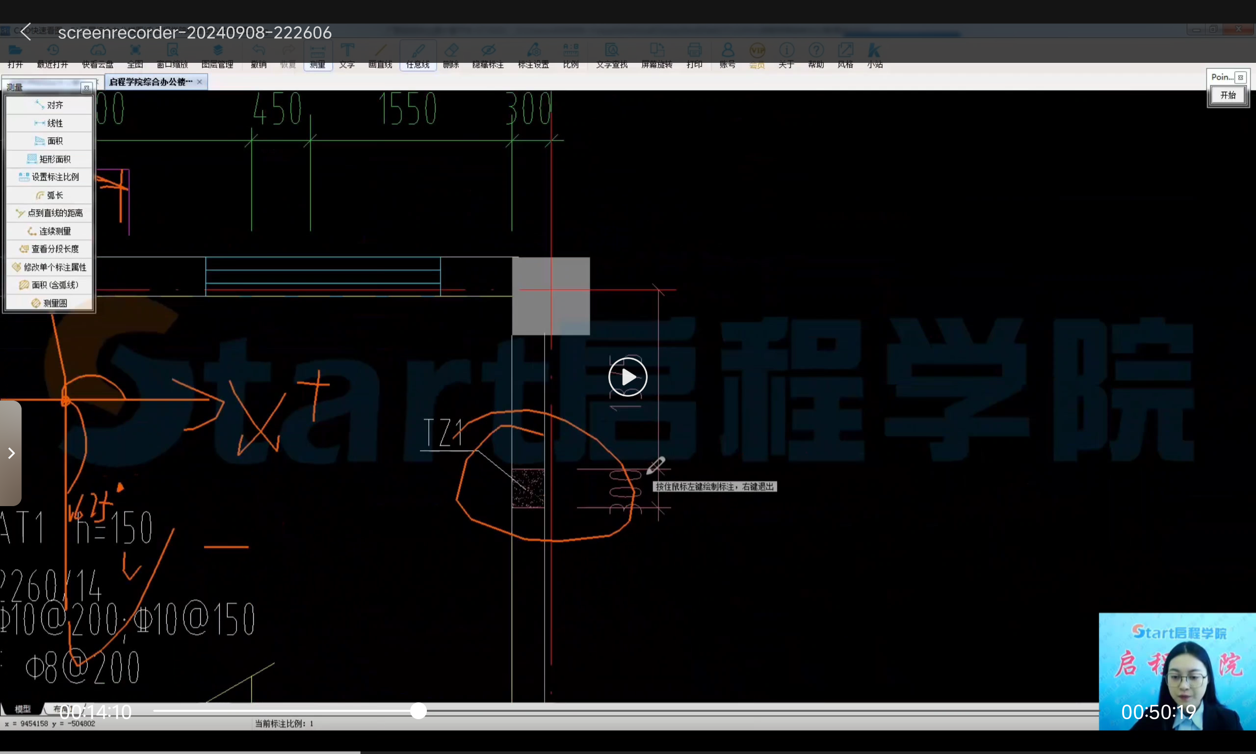Click the 1550 dimension text
Viewport: 1256px width, 754px height.
click(x=408, y=108)
